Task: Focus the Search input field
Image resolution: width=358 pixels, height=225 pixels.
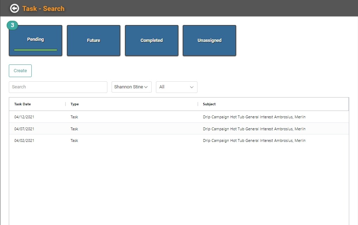Action: tap(58, 87)
